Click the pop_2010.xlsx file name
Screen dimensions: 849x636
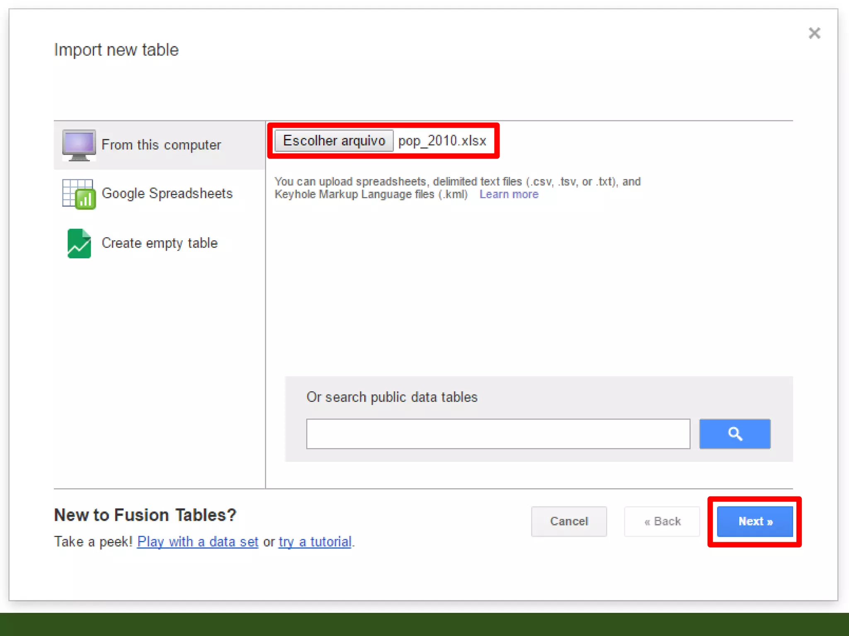[442, 141]
